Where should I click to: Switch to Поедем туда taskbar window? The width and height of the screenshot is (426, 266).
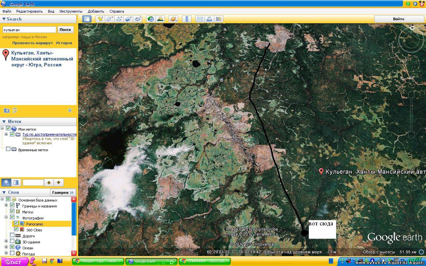(x=98, y=261)
